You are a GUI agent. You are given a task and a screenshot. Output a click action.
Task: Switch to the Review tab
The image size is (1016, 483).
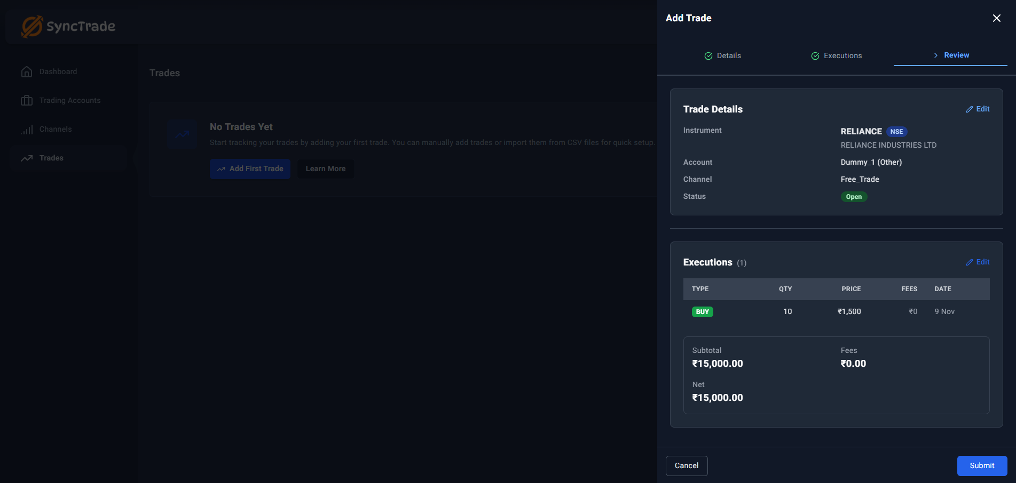point(950,55)
